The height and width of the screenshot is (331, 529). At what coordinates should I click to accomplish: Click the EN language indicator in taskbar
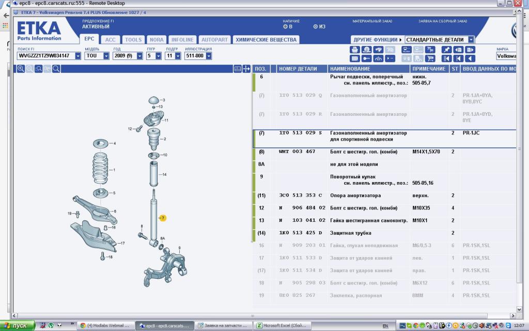(385, 326)
